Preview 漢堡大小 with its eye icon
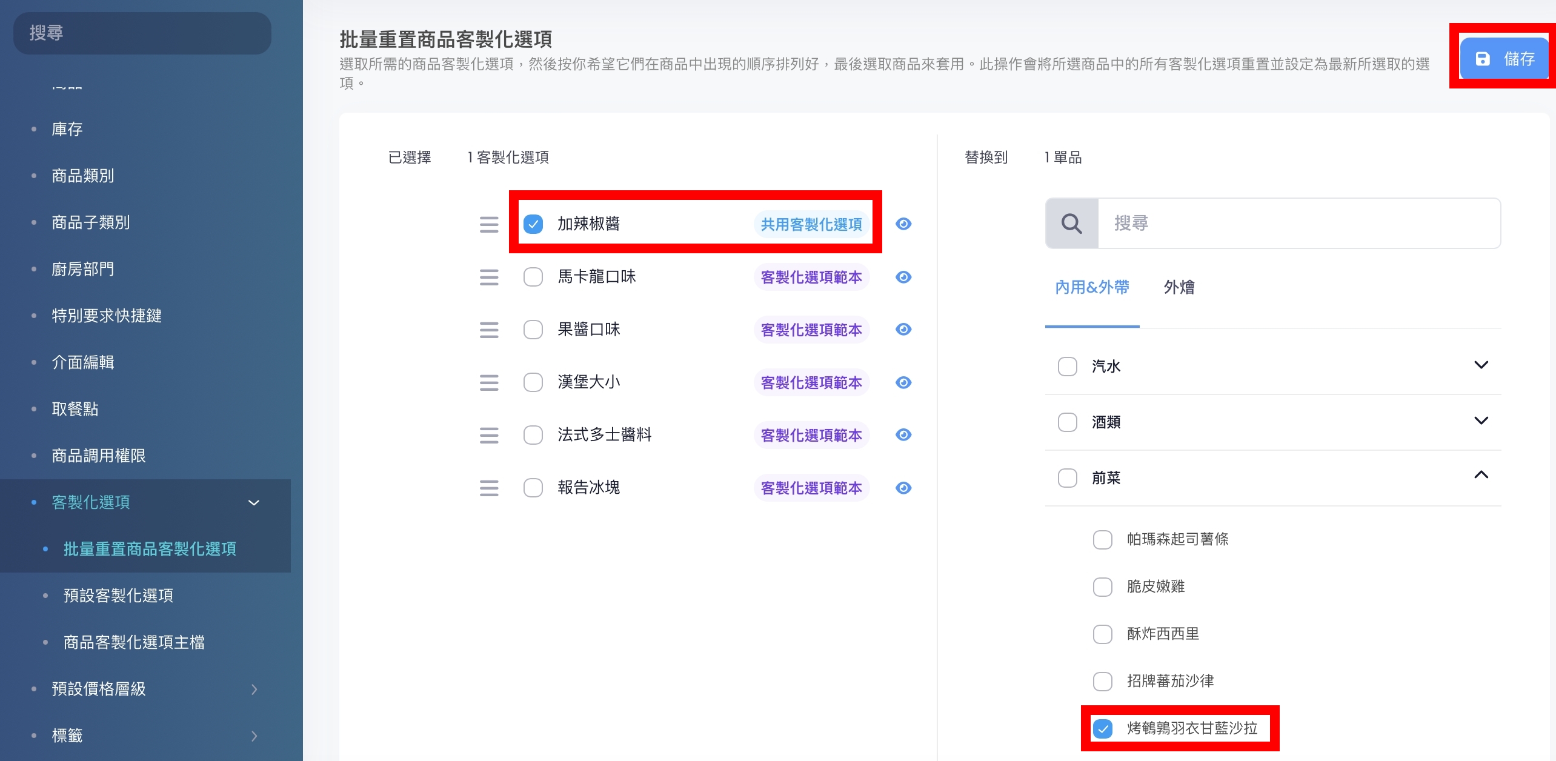 point(903,382)
